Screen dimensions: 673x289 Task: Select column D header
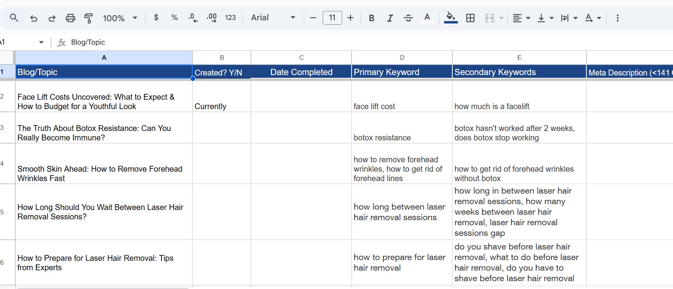(x=402, y=57)
